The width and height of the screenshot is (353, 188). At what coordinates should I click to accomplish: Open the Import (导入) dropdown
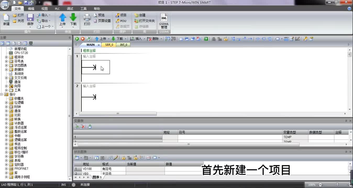(43, 15)
